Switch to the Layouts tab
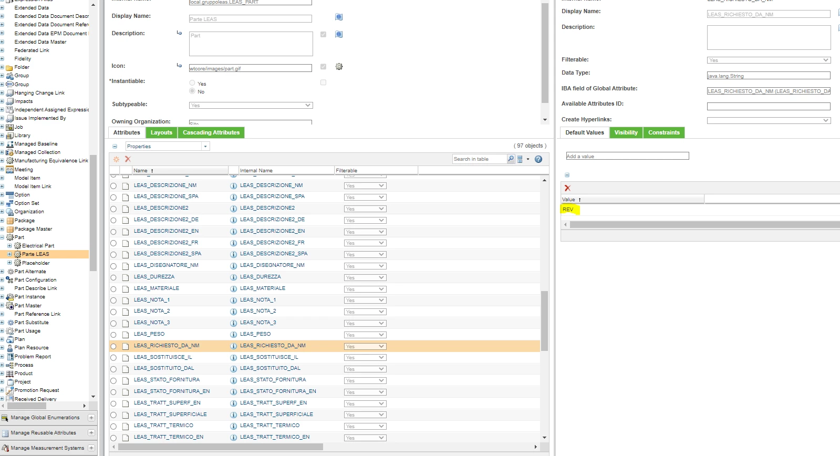 pyautogui.click(x=161, y=133)
